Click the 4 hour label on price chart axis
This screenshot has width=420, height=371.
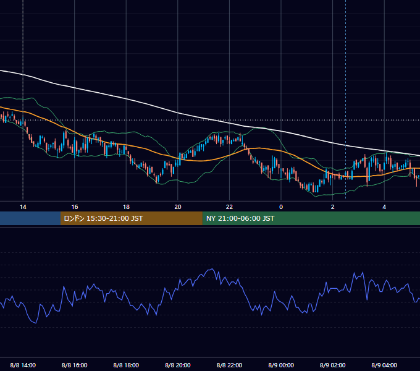tap(384, 207)
